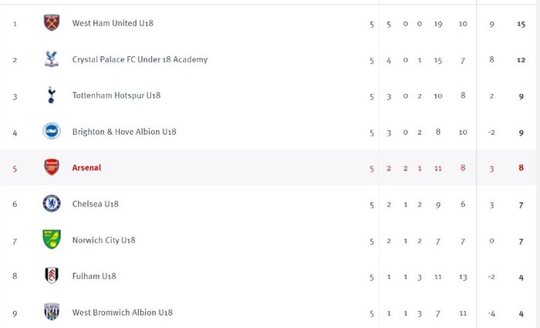Select Brighton & Hove Albion U18 name
This screenshot has width=540, height=328.
click(x=124, y=132)
